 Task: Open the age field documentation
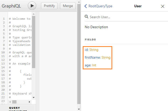click(x=88, y=65)
